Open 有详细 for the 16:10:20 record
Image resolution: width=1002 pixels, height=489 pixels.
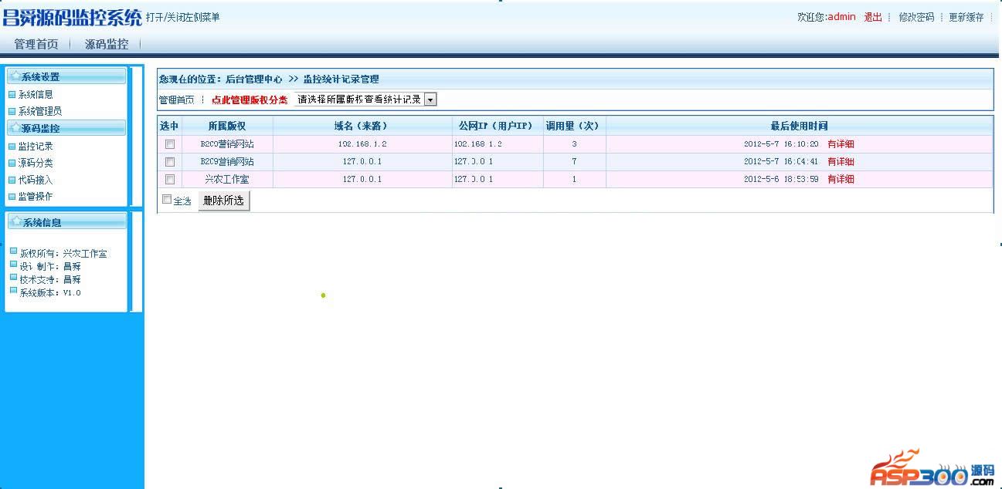point(841,144)
